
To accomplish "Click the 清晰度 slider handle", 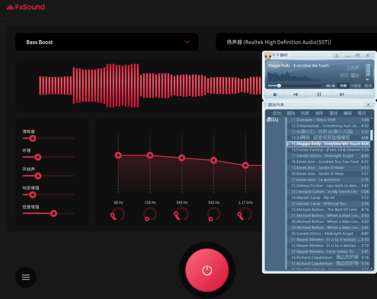I will 33,138.
